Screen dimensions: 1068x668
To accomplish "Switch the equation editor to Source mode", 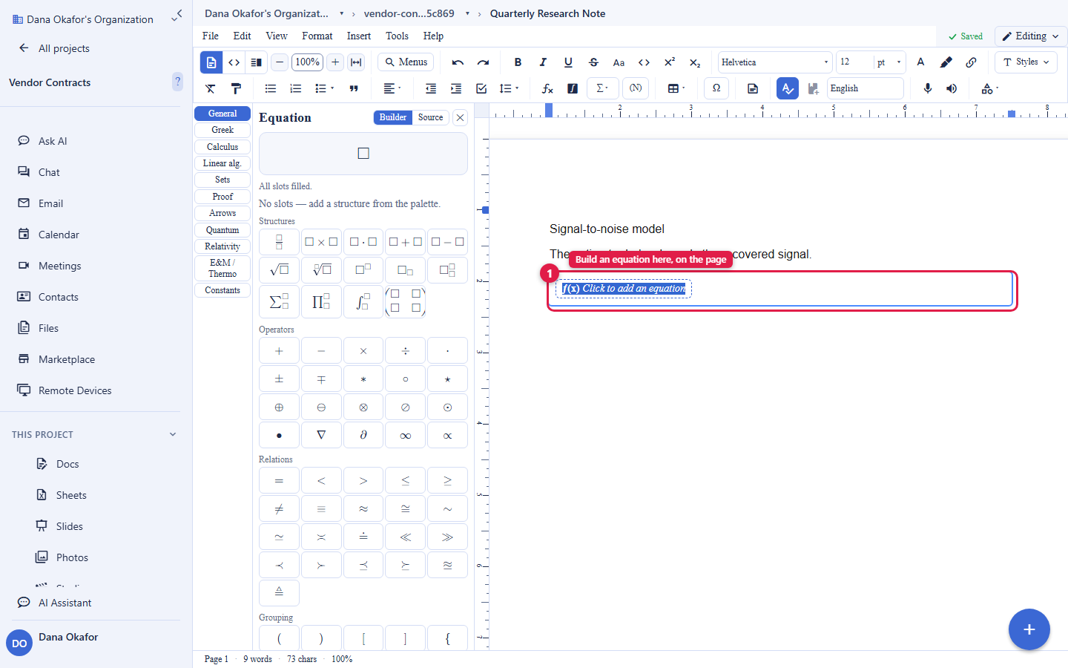I will 430,117.
